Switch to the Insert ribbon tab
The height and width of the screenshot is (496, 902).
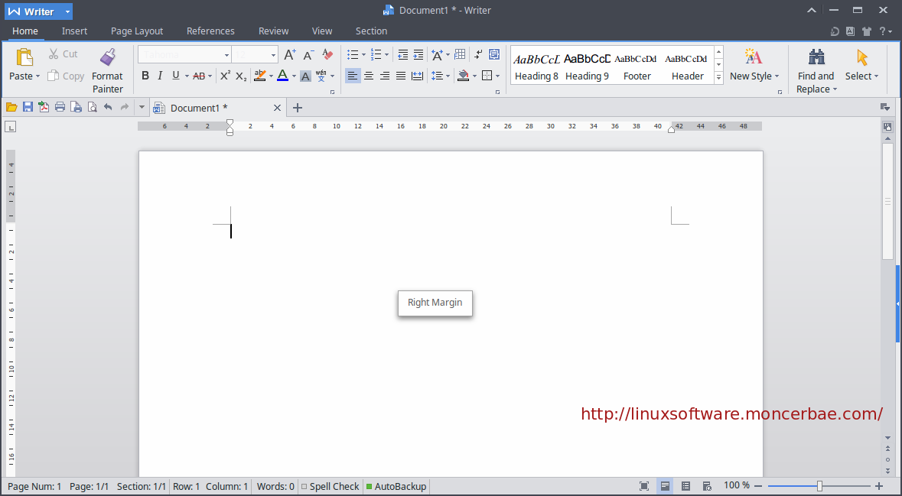74,31
